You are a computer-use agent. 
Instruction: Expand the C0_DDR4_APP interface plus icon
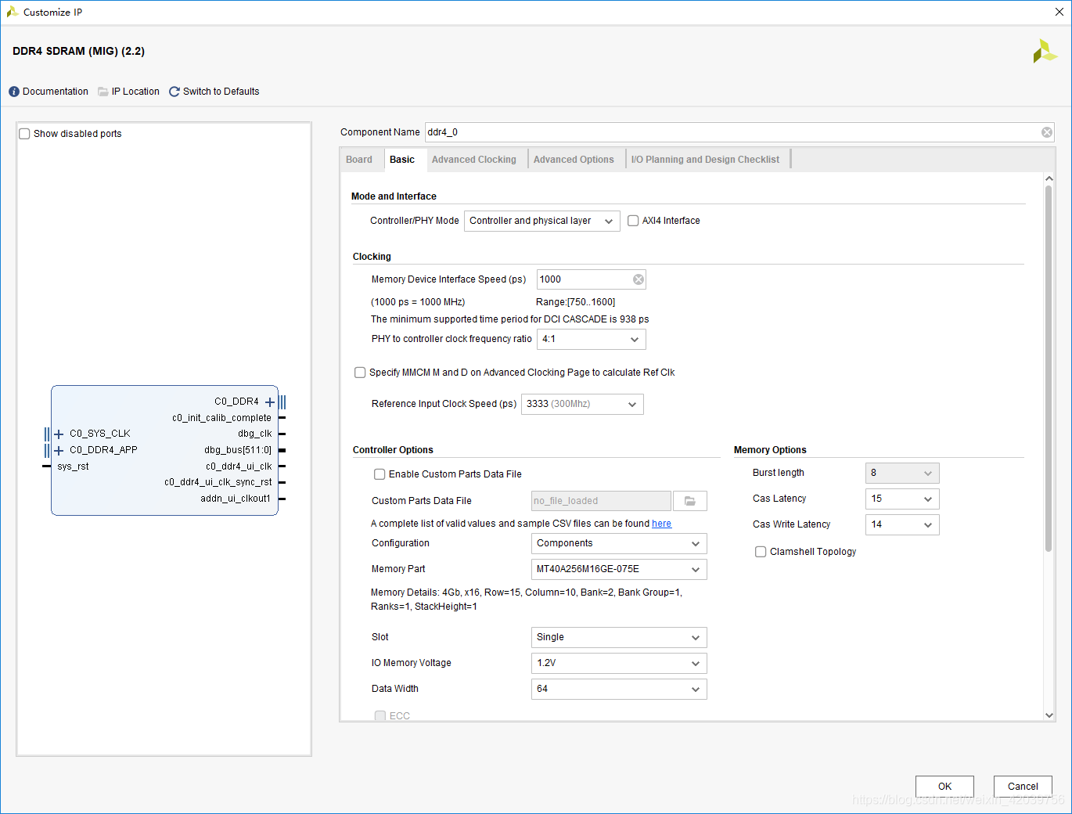(x=59, y=450)
